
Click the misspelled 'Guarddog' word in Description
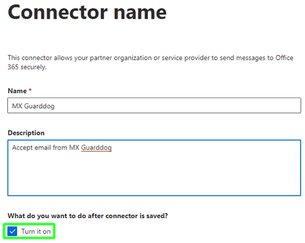(x=97, y=148)
